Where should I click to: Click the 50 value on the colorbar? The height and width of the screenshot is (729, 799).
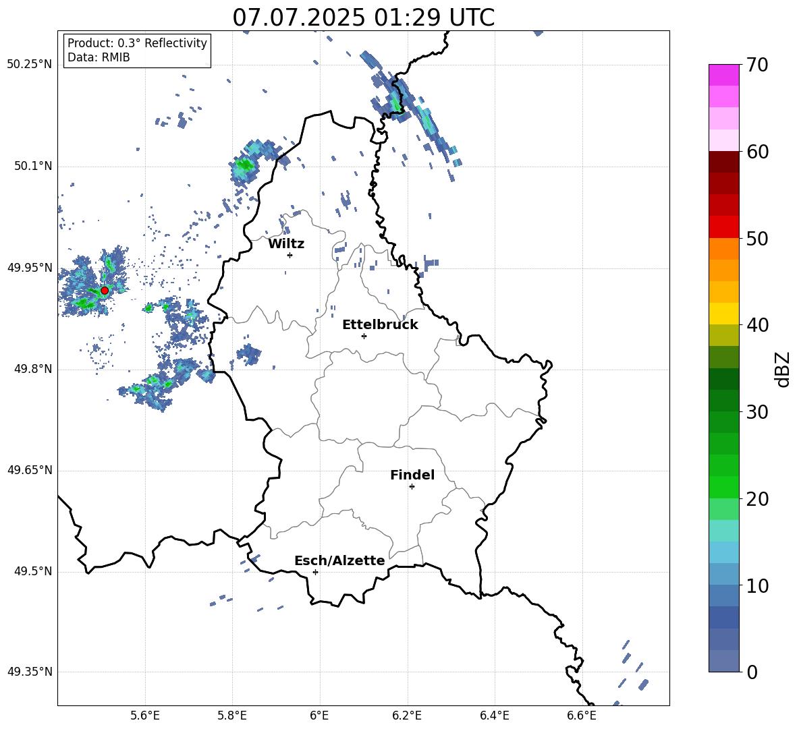click(x=757, y=239)
